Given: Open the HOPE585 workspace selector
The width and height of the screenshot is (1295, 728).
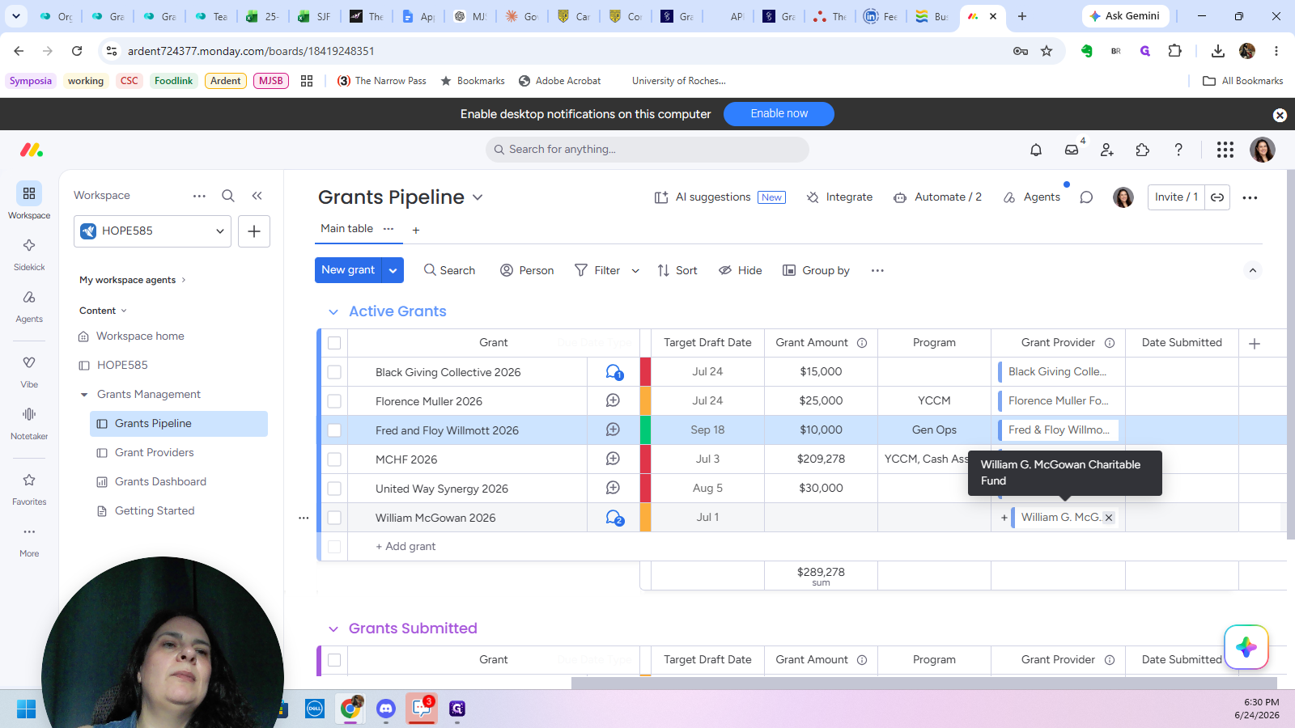Looking at the screenshot, I should tap(152, 231).
